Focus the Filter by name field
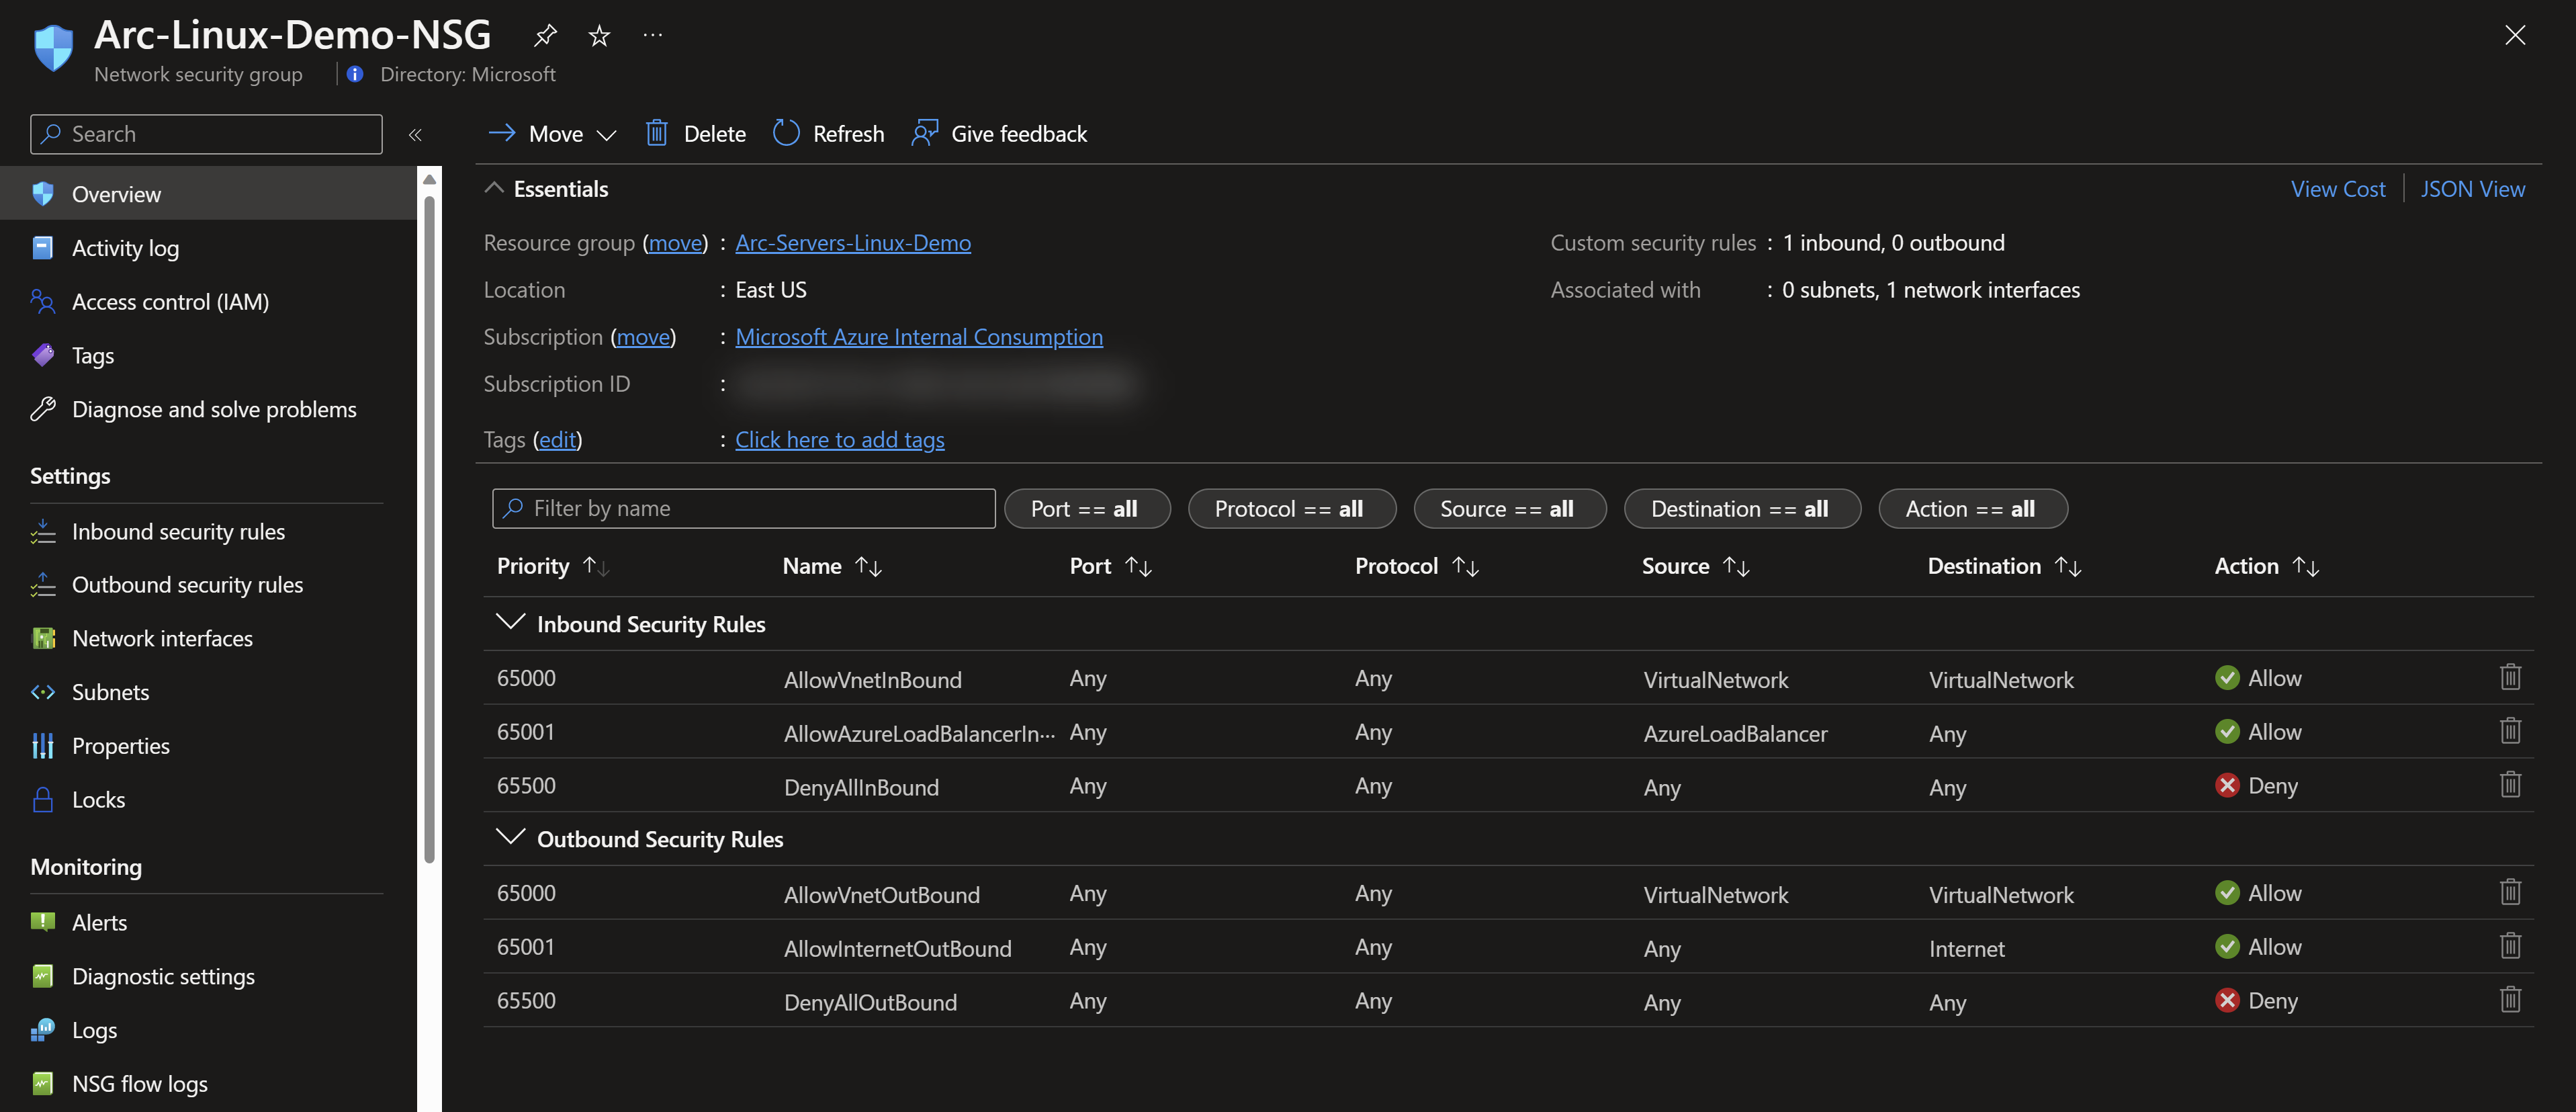Viewport: 2576px width, 1112px height. pyautogui.click(x=743, y=509)
